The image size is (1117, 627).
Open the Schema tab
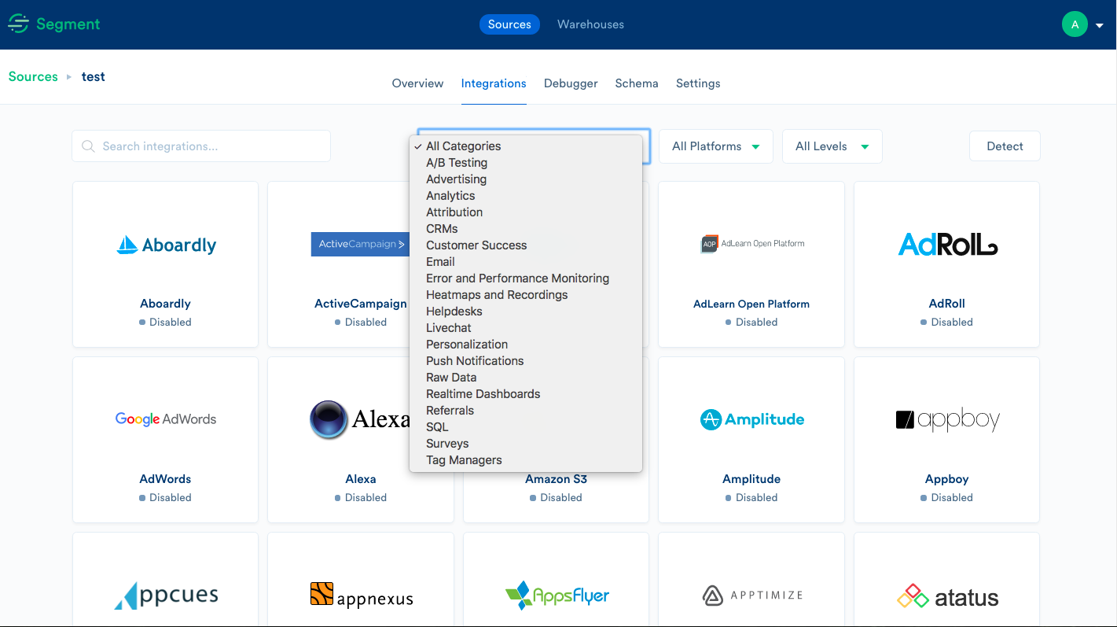click(x=637, y=83)
